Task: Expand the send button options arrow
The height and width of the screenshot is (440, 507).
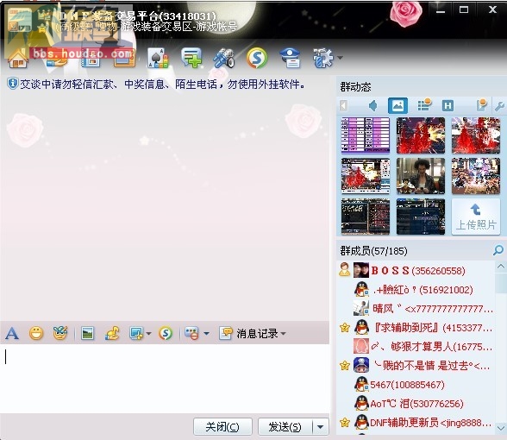Action: (321, 427)
